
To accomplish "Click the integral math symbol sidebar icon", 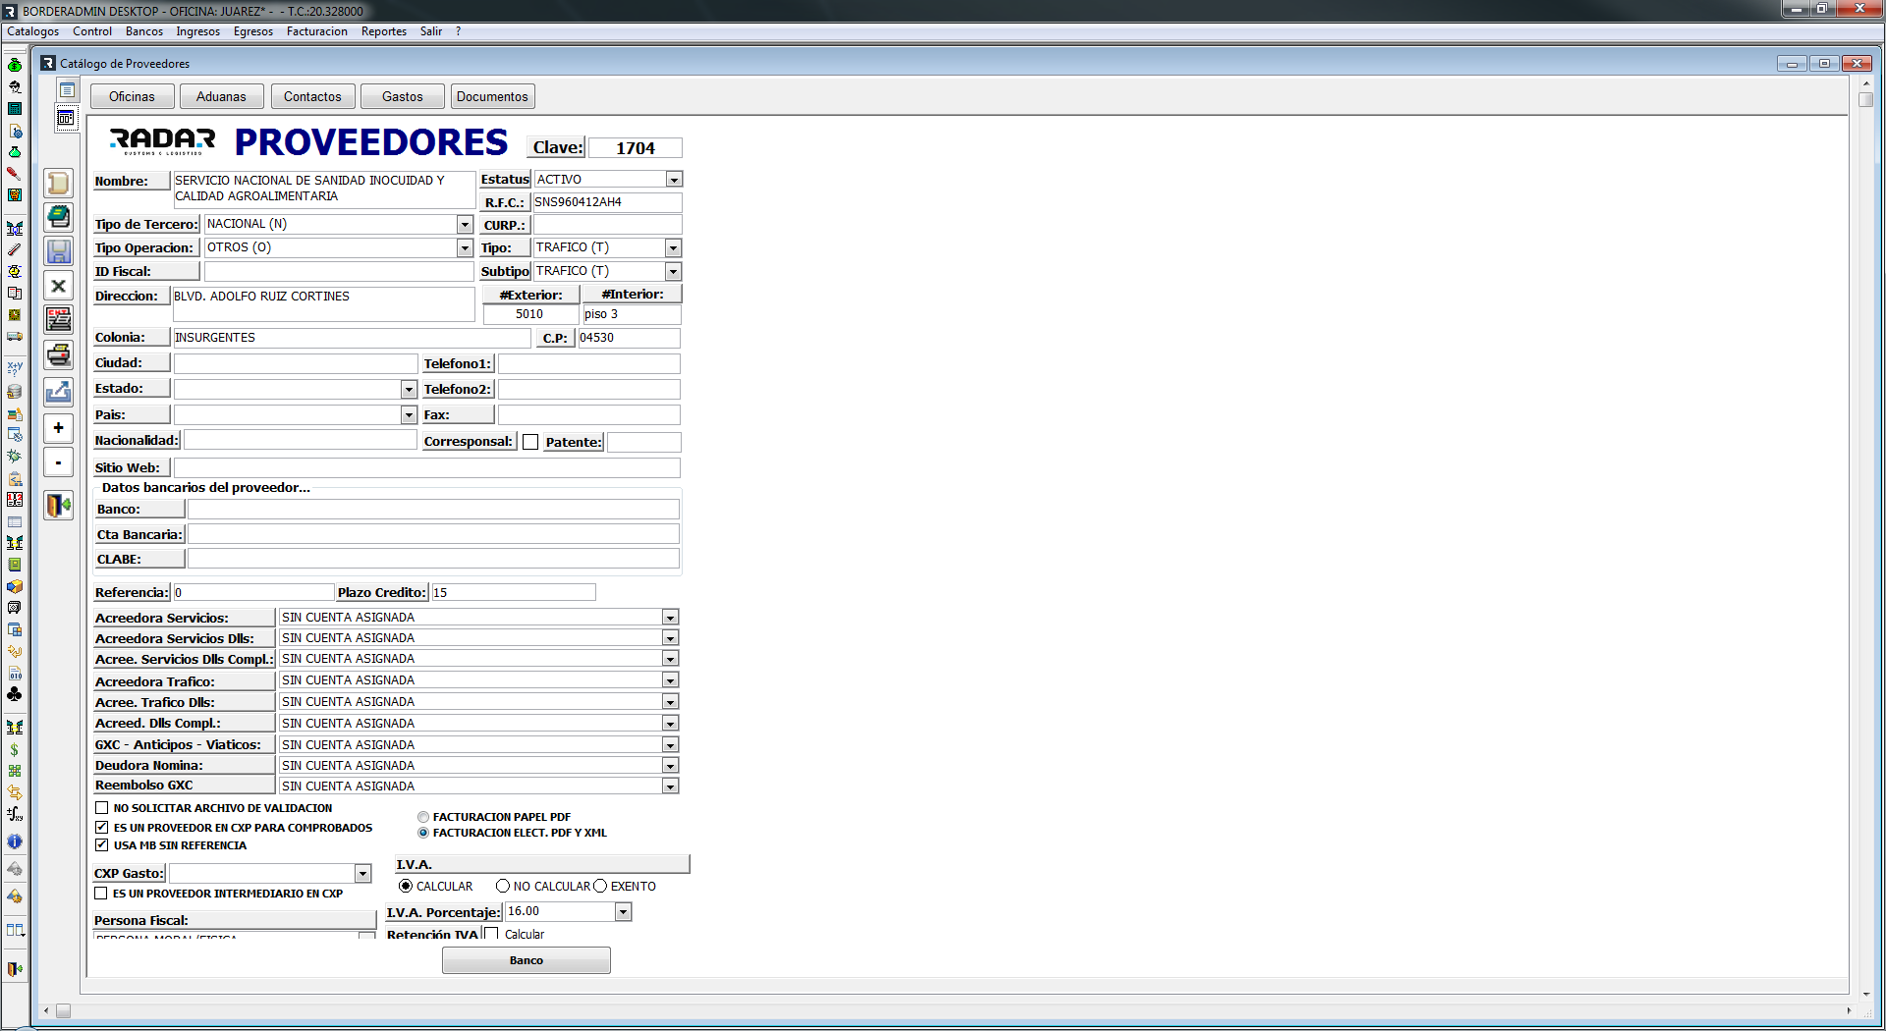I will 14,814.
